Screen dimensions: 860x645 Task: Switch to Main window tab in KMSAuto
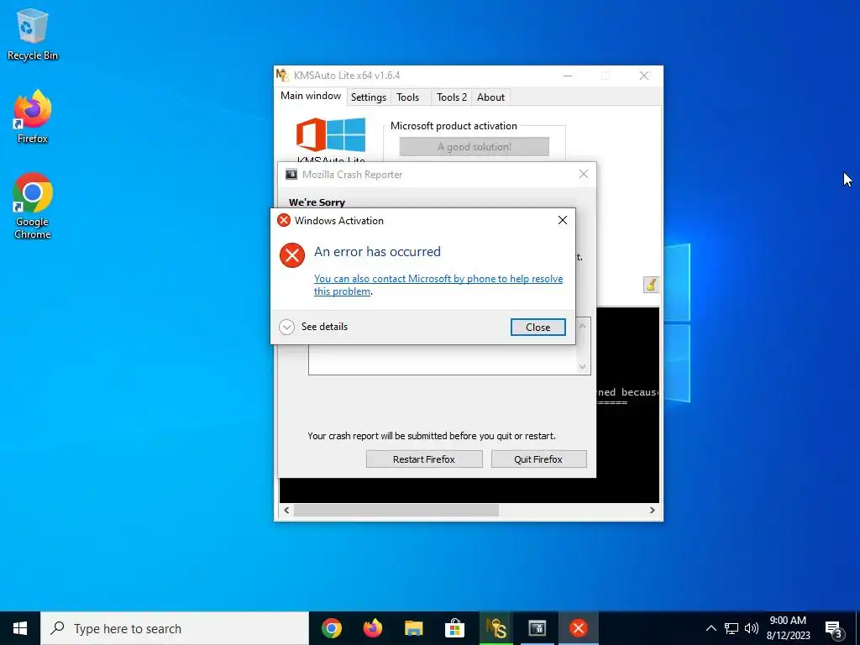click(311, 96)
